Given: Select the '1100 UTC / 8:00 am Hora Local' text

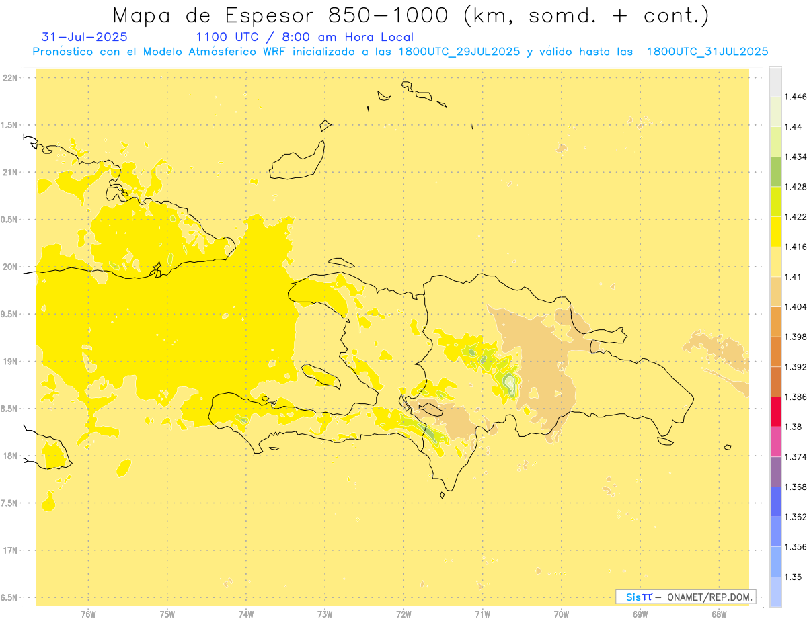Looking at the screenshot, I should pyautogui.click(x=304, y=37).
